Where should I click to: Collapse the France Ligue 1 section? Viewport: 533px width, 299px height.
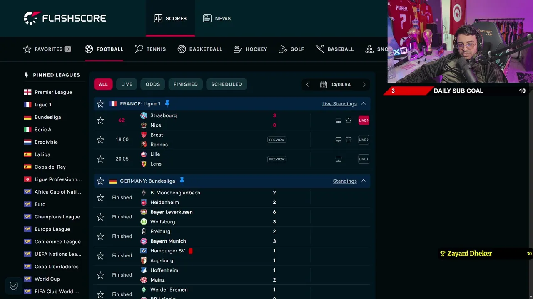coord(364,104)
